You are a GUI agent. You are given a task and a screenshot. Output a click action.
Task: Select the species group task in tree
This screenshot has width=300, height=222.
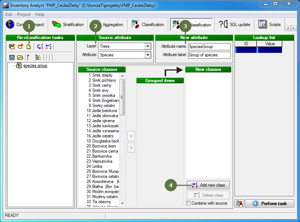tap(35, 66)
